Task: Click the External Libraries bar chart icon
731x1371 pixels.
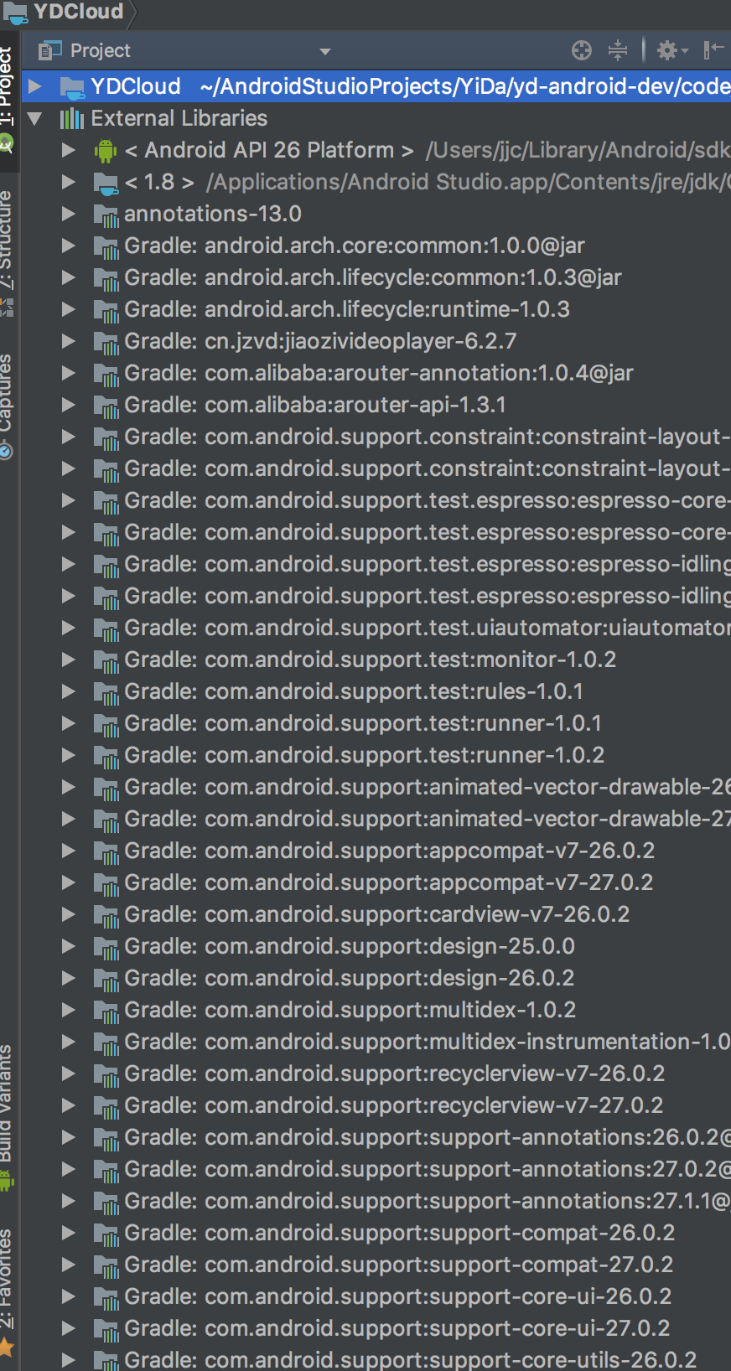Action: pyautogui.click(x=72, y=118)
